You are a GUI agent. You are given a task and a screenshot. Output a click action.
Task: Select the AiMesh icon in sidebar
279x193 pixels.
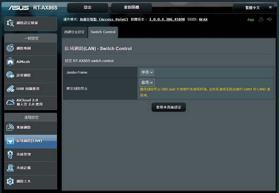(x=10, y=62)
